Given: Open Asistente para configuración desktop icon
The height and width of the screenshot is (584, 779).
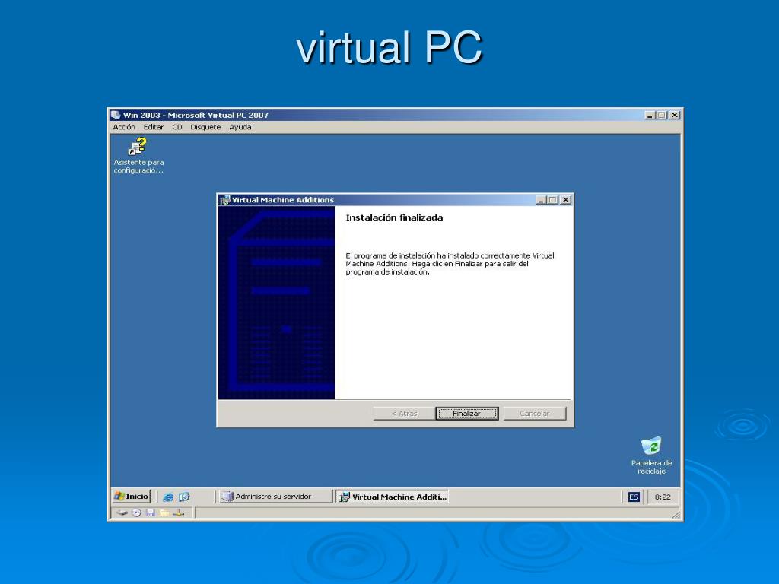Looking at the screenshot, I should pyautogui.click(x=138, y=155).
